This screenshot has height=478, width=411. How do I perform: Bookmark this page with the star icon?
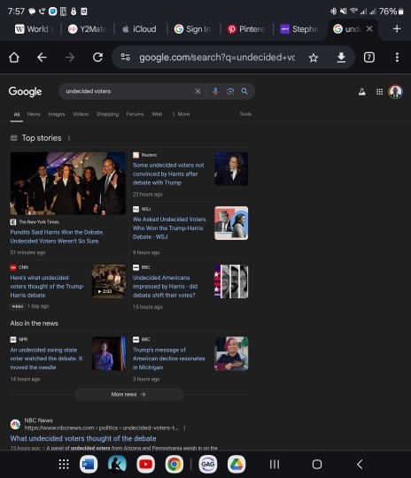tap(314, 58)
